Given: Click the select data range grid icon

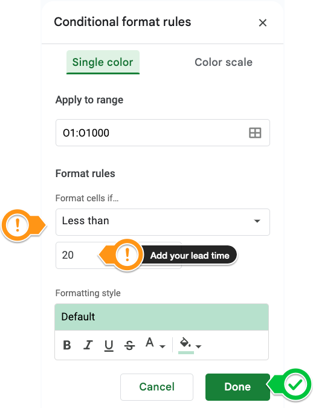Looking at the screenshot, I should tap(255, 133).
